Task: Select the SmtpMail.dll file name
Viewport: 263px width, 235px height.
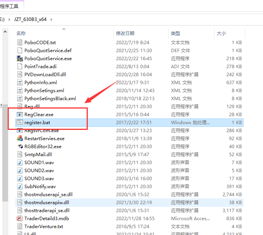Action: (x=38, y=155)
